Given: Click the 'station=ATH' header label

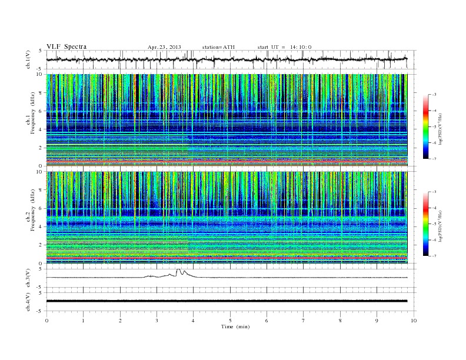Looking at the screenshot, I should [x=218, y=47].
